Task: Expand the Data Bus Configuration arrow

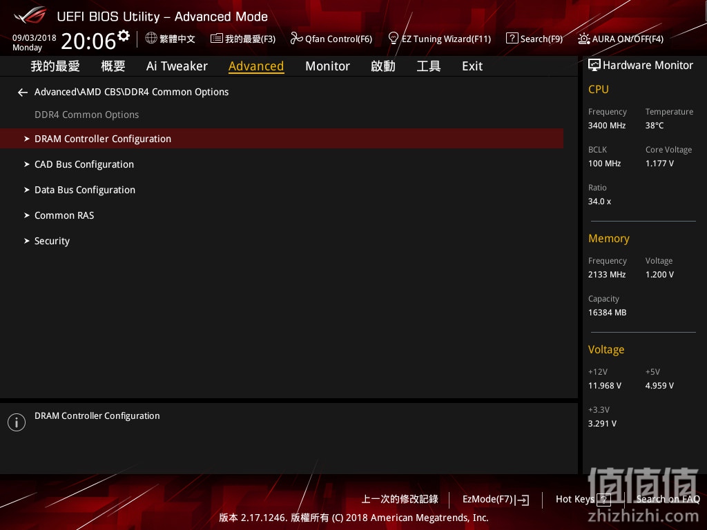Action: (27, 190)
